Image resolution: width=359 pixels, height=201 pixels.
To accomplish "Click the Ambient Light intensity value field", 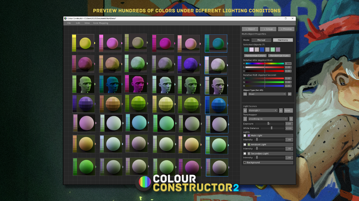I will point(289,149).
